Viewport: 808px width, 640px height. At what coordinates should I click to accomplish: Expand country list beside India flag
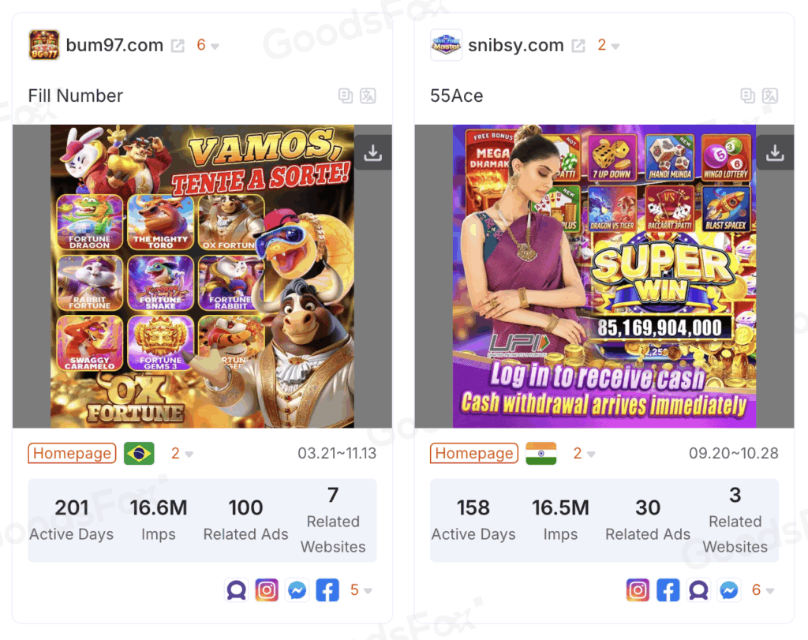pyautogui.click(x=584, y=454)
